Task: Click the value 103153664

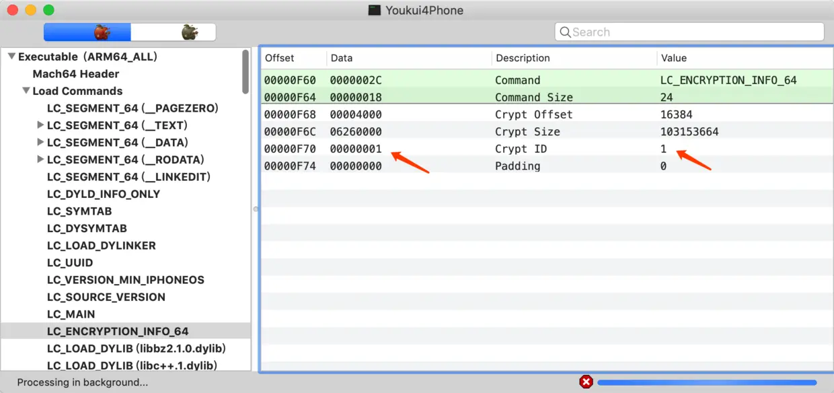Action: click(x=689, y=131)
